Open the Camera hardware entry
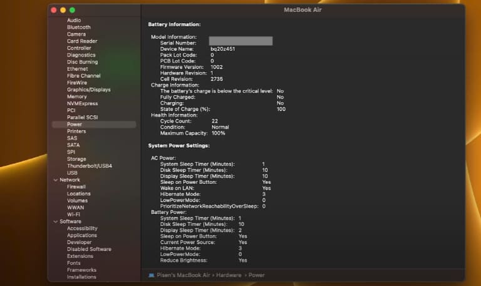This screenshot has height=286, width=481. click(x=76, y=34)
